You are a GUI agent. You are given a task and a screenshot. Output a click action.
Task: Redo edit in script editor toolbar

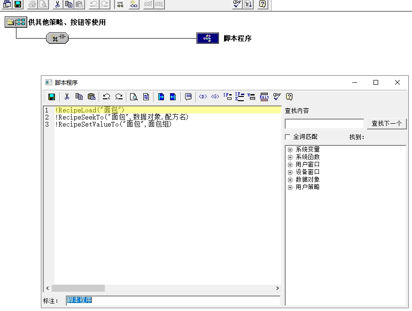(x=119, y=96)
